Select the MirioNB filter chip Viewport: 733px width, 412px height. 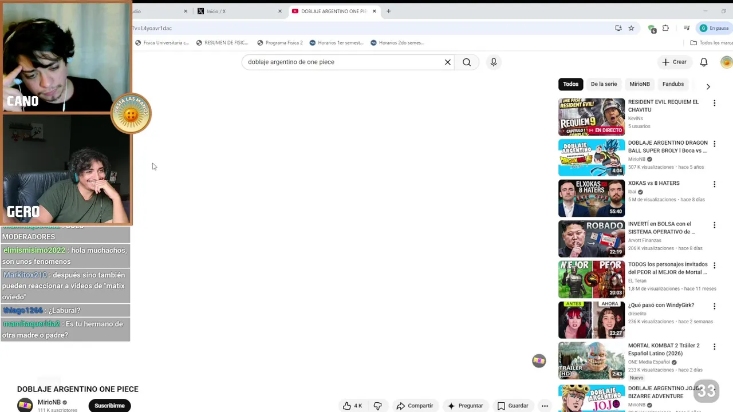640,84
